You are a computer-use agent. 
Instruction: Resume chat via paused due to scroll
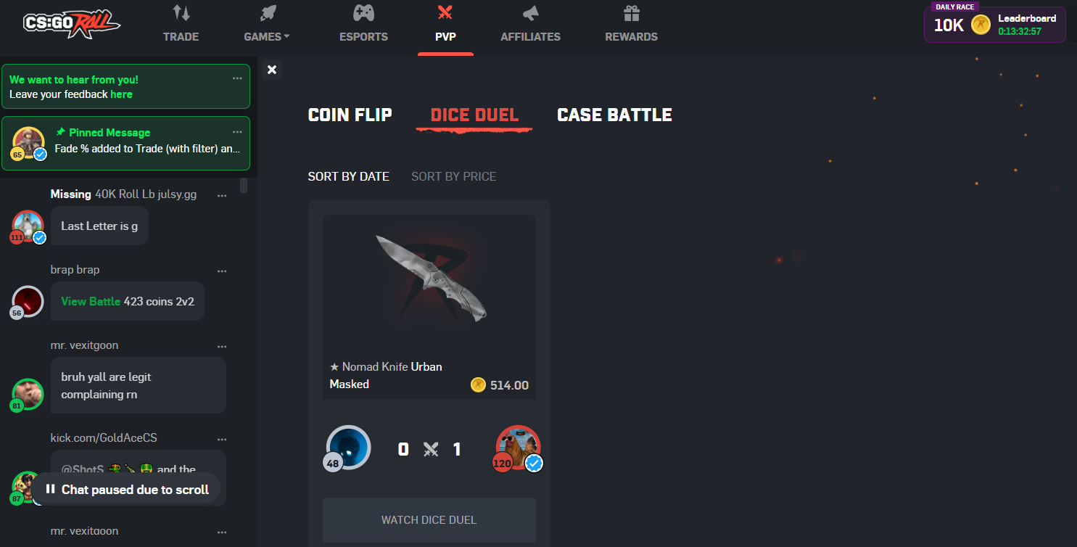click(126, 490)
